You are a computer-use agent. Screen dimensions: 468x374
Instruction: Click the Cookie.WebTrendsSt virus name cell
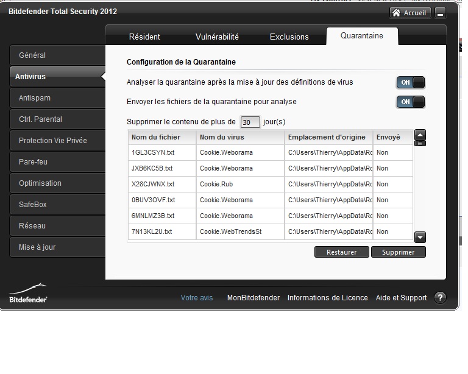pyautogui.click(x=240, y=231)
